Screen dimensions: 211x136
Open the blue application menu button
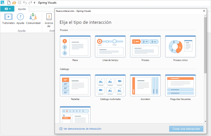click(8, 9)
